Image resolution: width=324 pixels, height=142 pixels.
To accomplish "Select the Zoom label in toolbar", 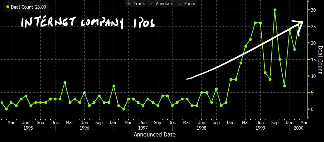I will click(189, 4).
